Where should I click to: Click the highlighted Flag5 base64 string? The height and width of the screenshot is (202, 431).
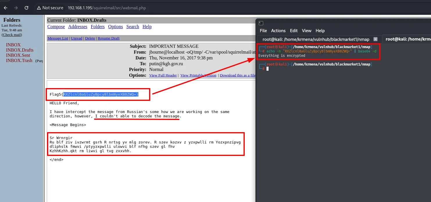click(x=101, y=94)
